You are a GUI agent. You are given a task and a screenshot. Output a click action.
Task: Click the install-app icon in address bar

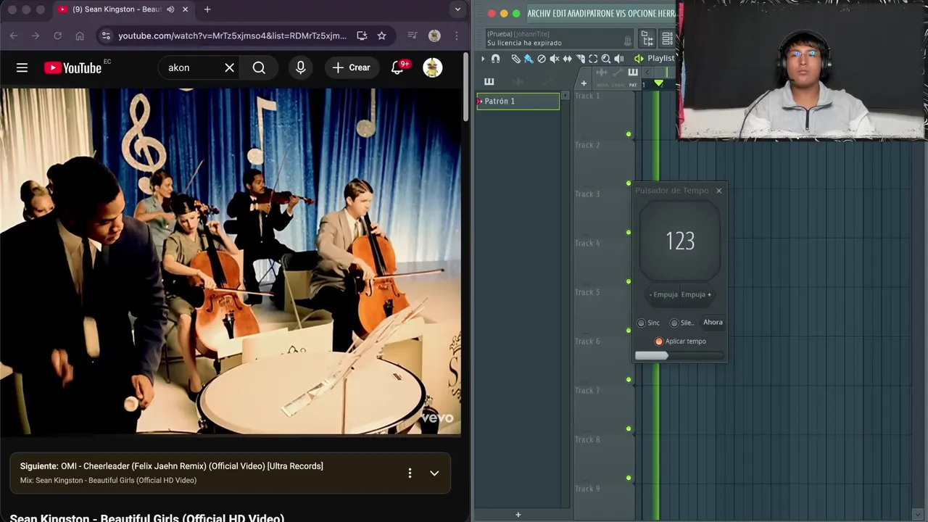362,36
